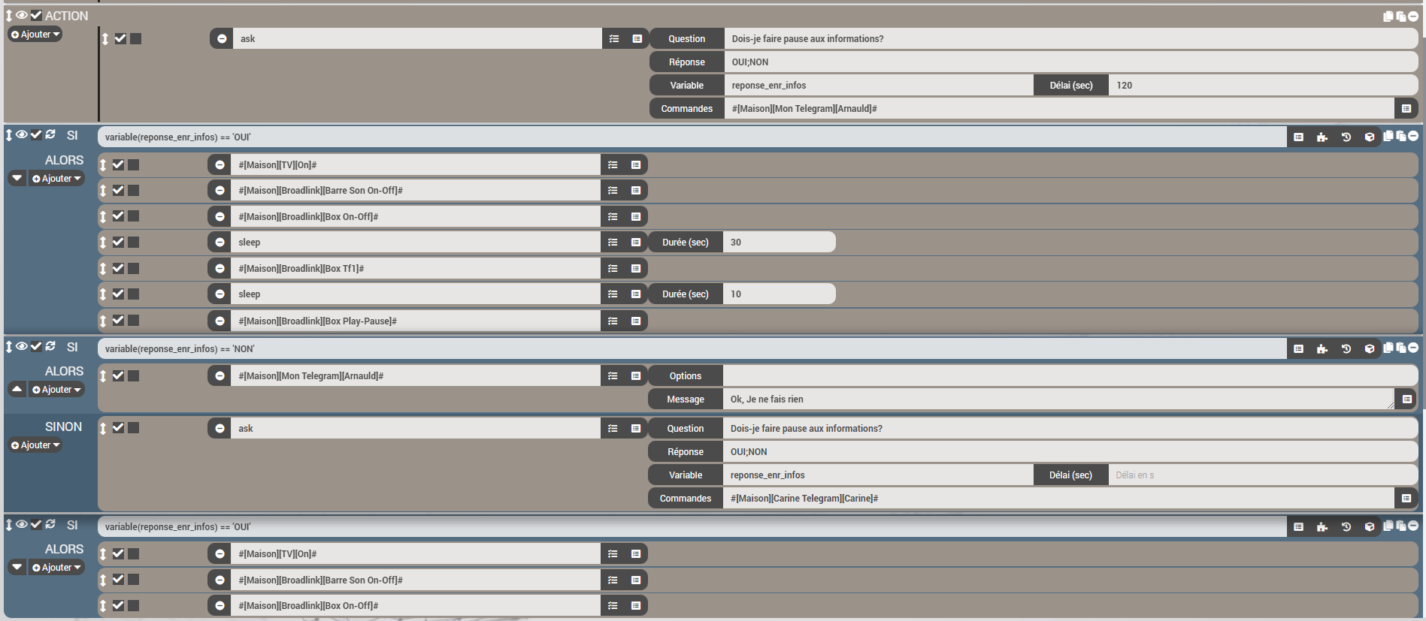Toggle the repeat arrows icon on the 'NON' SI block
The image size is (1426, 621).
tap(50, 346)
